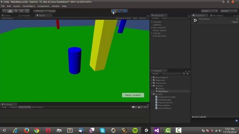Toggle Clear on Play in Console
The image size is (239, 134).
(25, 107)
